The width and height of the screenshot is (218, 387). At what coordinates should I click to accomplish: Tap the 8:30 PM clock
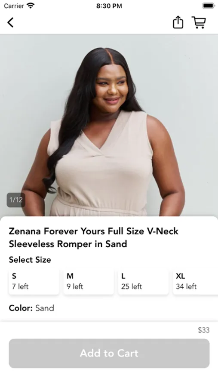point(109,6)
